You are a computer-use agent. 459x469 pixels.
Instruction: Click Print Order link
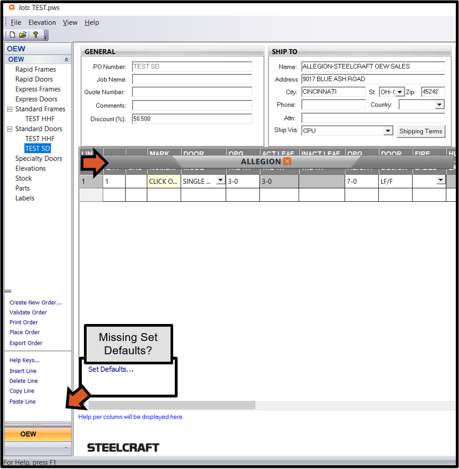tap(23, 322)
